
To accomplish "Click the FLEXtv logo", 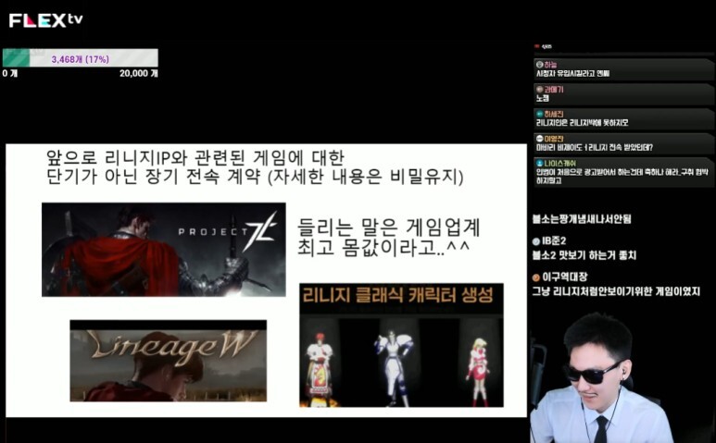I will point(45,20).
